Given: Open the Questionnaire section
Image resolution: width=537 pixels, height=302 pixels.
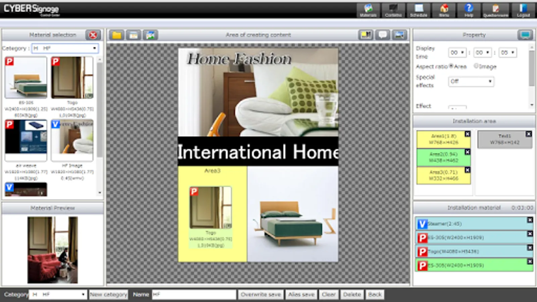Looking at the screenshot, I should pyautogui.click(x=495, y=10).
